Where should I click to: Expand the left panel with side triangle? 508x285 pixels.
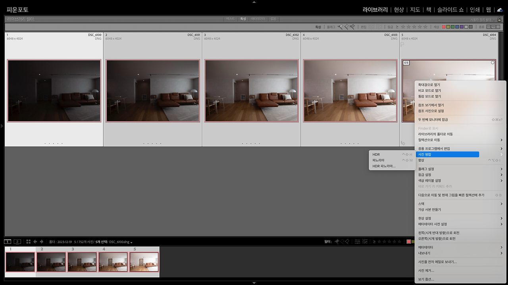[x=2, y=126]
